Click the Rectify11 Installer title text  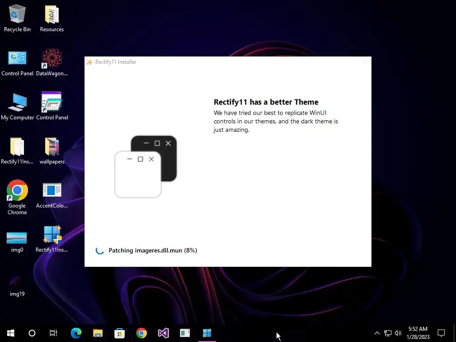pos(116,62)
